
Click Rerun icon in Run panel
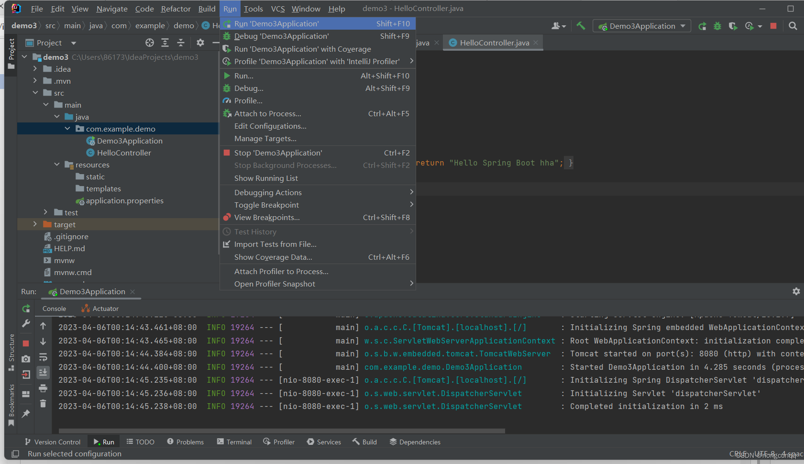[x=26, y=309]
